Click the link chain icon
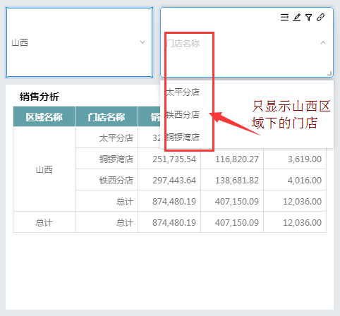This screenshot has height=316, width=340. pos(321,17)
